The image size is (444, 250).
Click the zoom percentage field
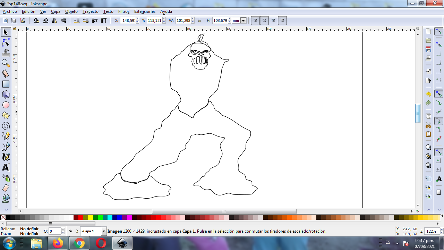[432, 231]
